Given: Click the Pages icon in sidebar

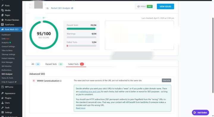Looking at the screenshot, I should tap(2, 15).
